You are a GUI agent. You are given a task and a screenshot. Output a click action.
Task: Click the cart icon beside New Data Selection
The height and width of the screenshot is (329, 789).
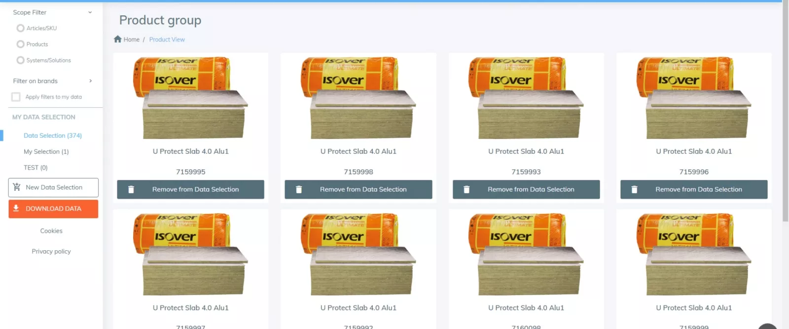pyautogui.click(x=17, y=187)
